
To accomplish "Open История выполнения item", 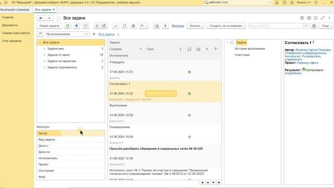I will coord(249,49).
